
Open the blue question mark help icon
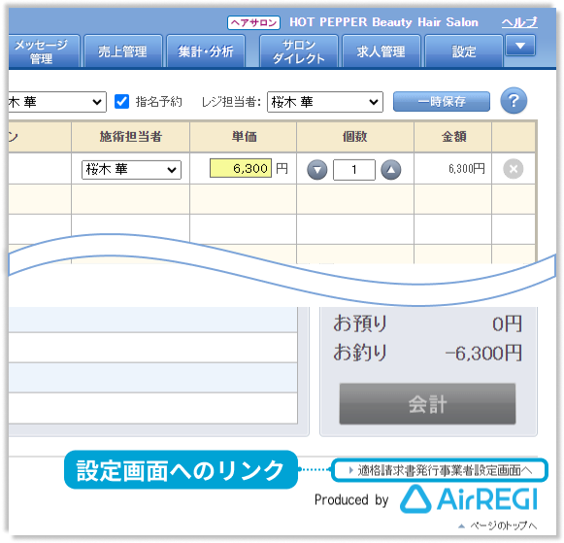coord(514,101)
